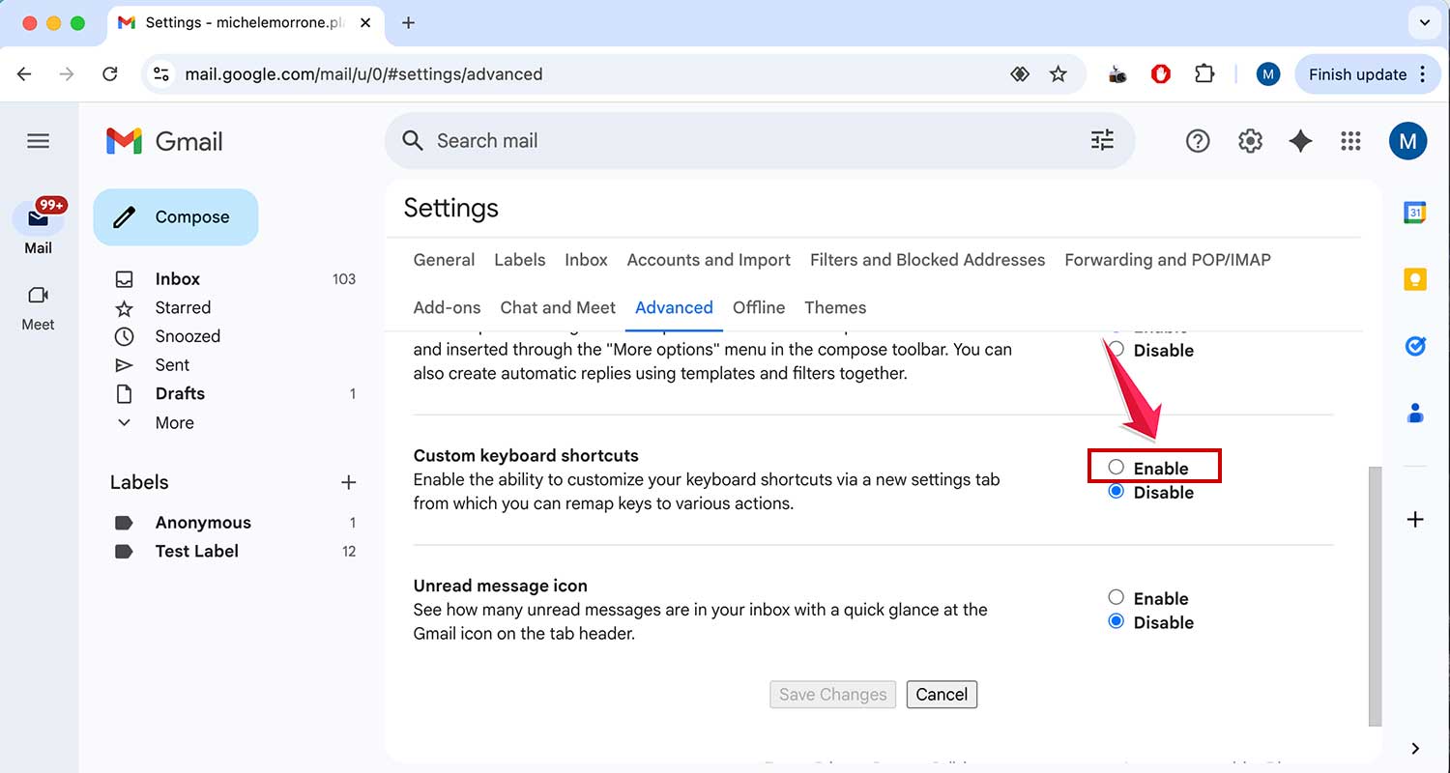The width and height of the screenshot is (1450, 773).
Task: Switch to the Themes settings tab
Action: [835, 307]
